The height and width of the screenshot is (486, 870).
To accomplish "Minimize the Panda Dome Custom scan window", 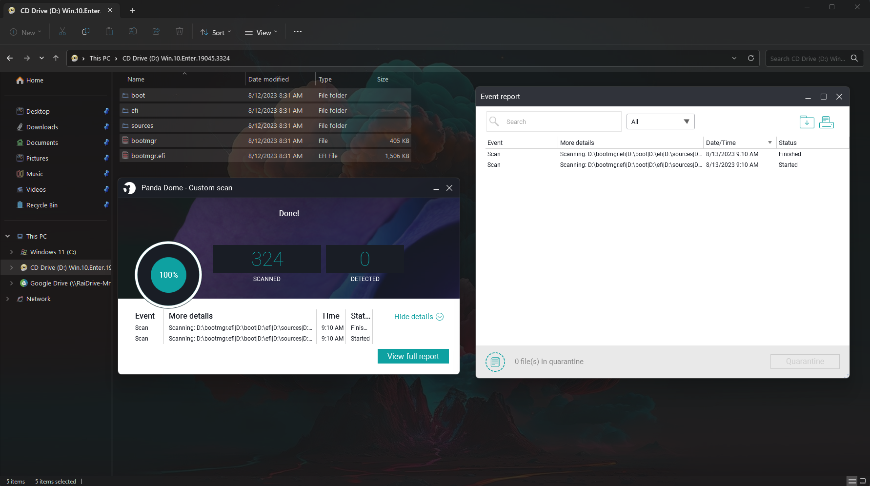I will tap(436, 188).
